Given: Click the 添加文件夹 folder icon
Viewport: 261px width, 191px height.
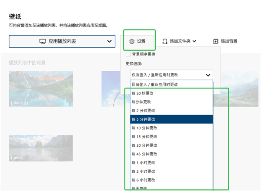Looking at the screenshot, I should [x=164, y=41].
